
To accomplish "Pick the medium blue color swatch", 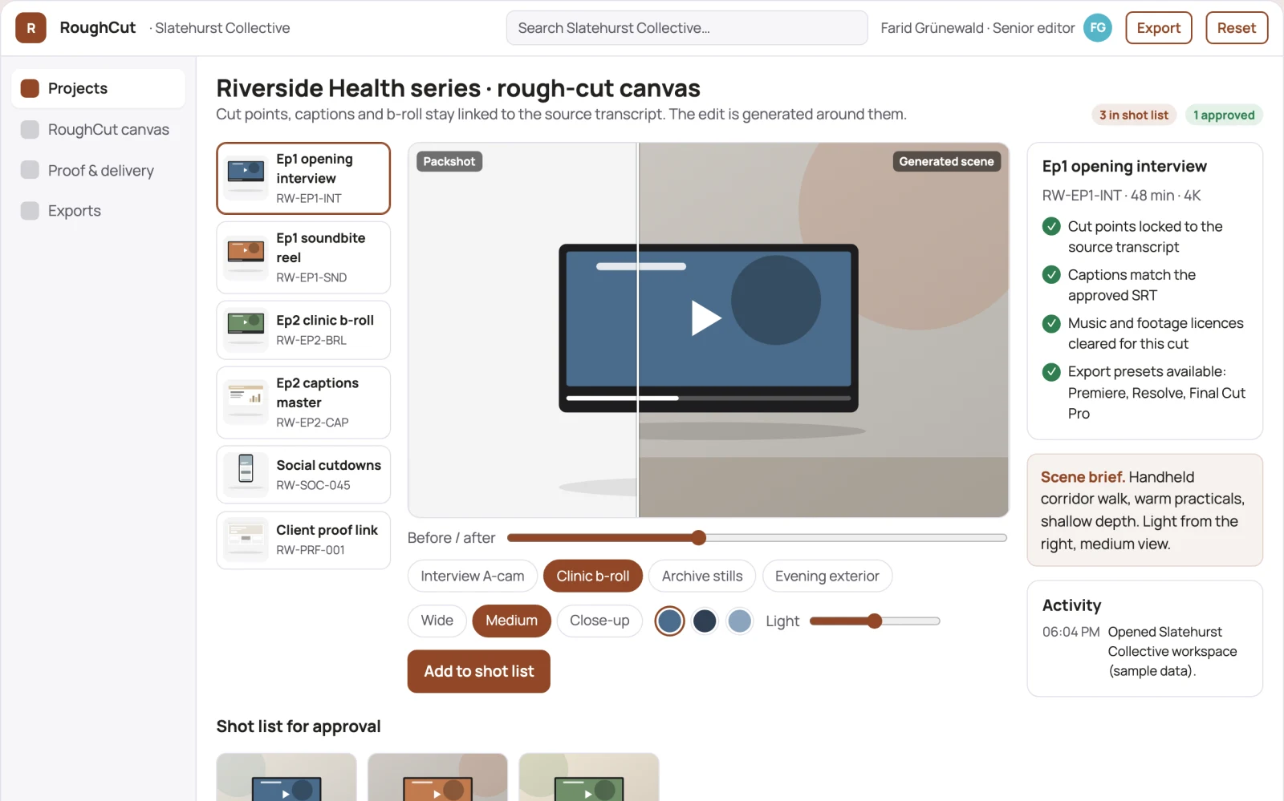I will pos(669,621).
